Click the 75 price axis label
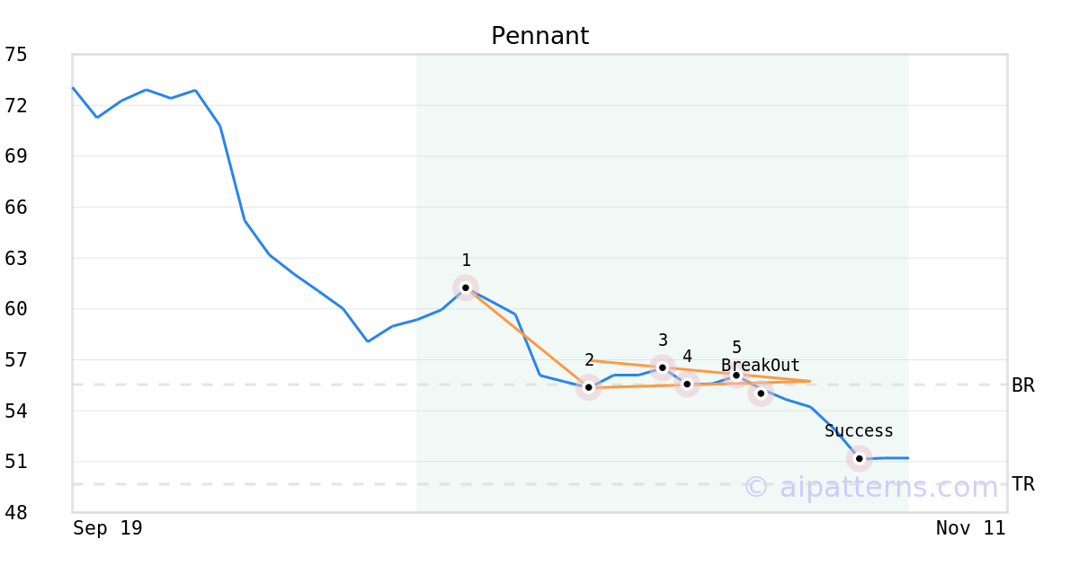1079x566 pixels. point(16,55)
